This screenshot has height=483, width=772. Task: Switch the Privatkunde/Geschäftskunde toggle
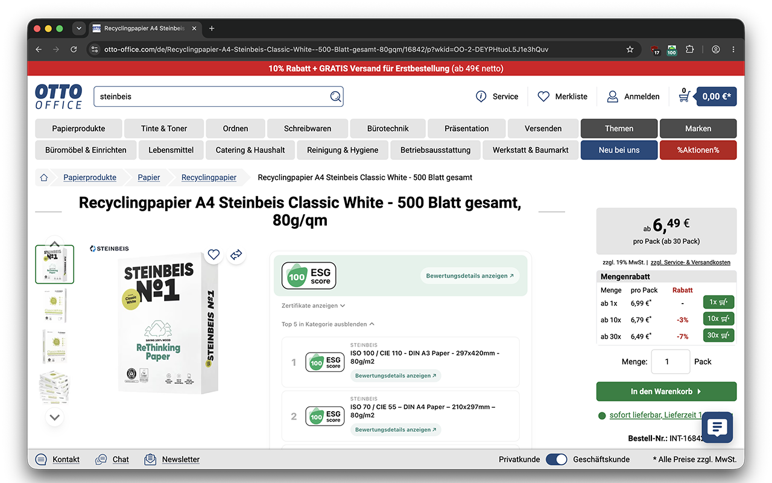[557, 459]
